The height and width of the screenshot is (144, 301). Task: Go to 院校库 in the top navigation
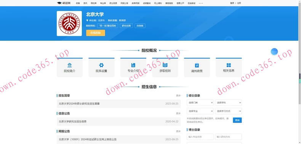pyautogui.click(x=94, y=3)
